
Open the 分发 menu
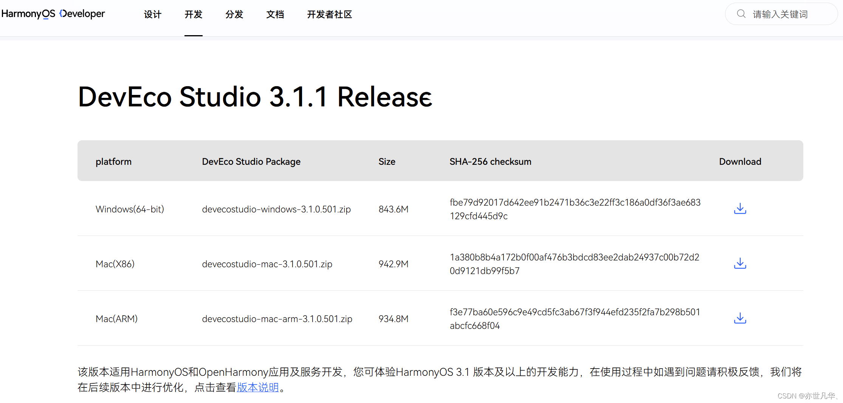[234, 14]
